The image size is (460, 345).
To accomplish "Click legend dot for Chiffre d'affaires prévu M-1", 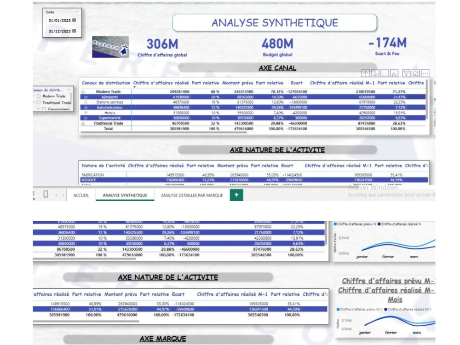I will (338, 309).
